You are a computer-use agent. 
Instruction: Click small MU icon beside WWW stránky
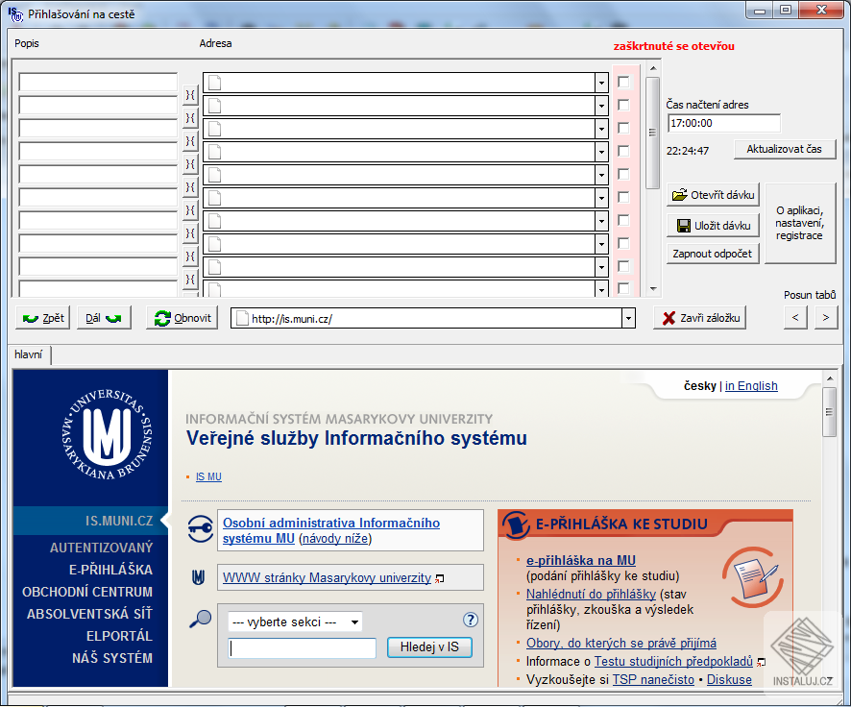(199, 577)
